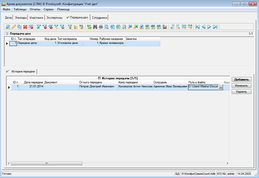Image resolution: width=259 pixels, height=178 pixels.
Task: Click the ellipsis browse button in Путь к файлу
Action: tap(221, 87)
